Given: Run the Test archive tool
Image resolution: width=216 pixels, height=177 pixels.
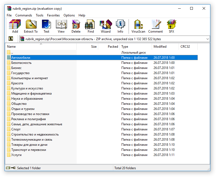Looking at the screenshot, I should click(x=46, y=26).
